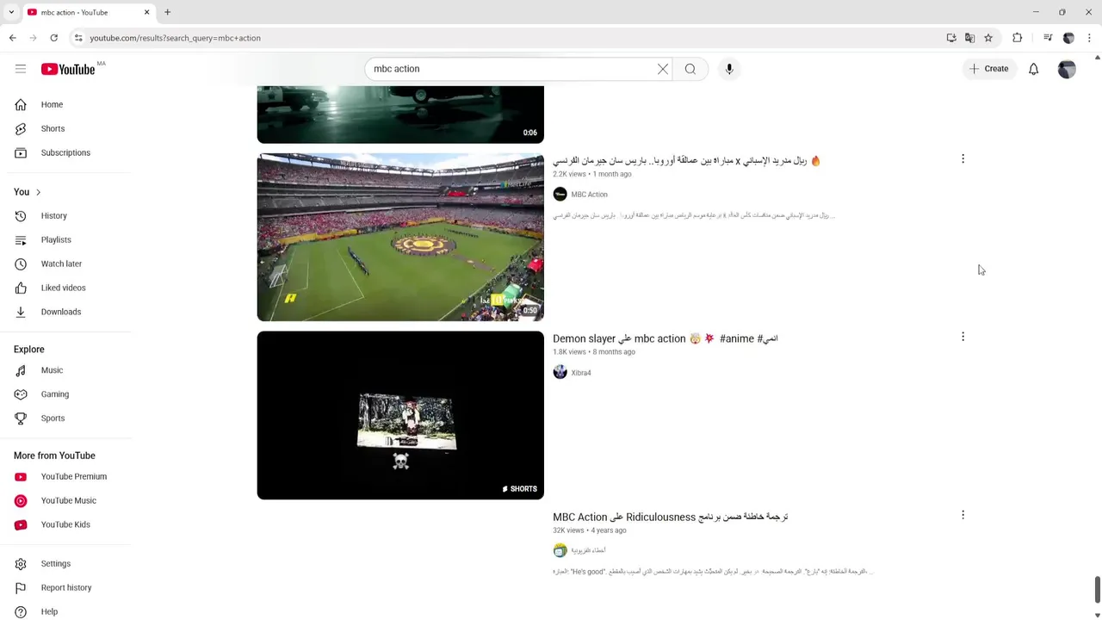Go back in browser history

click(x=13, y=38)
